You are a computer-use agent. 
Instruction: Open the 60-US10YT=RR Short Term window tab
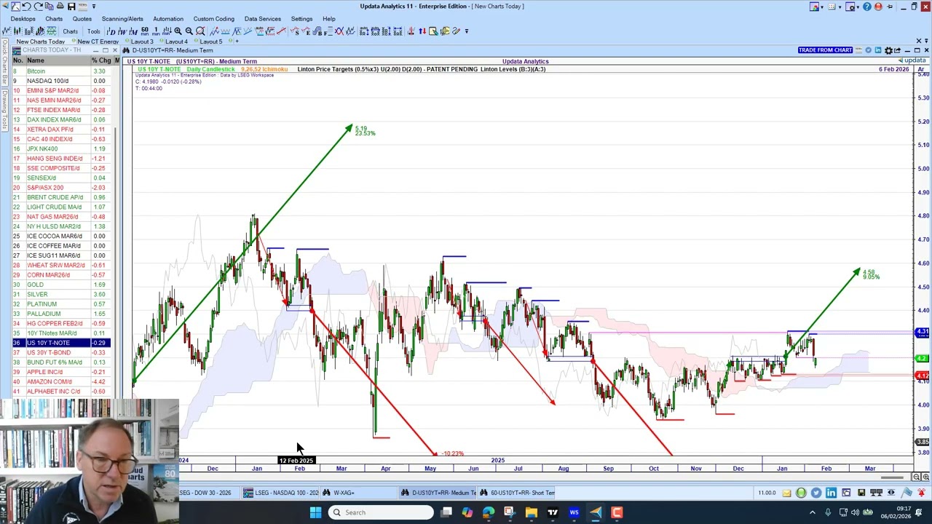[517, 493]
